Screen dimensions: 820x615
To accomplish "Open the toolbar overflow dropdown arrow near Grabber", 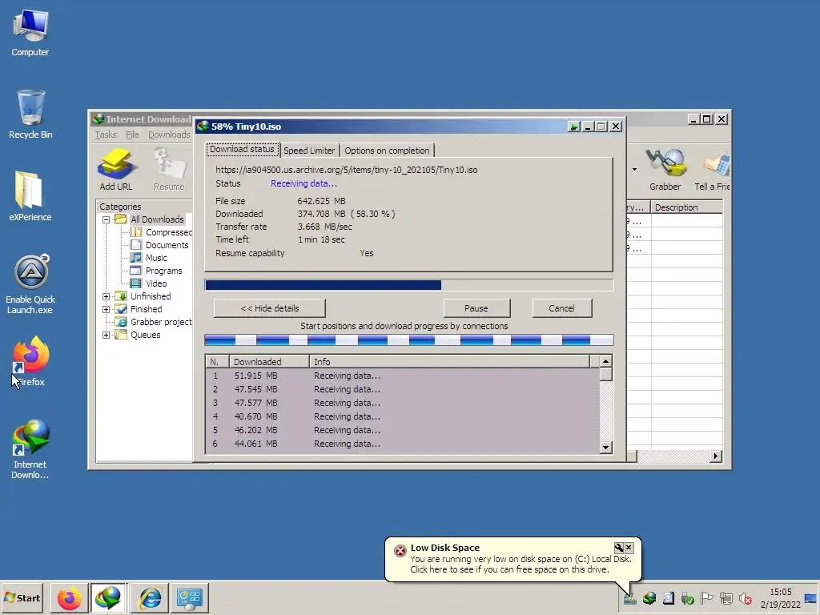I will [634, 169].
